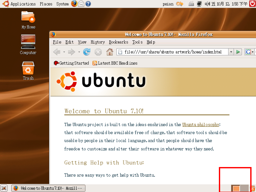Image resolution: width=256 pixels, height=192 pixels.
Task: Click the Welcome to Ubuntu 7.10! heading
Action: coord(104,111)
